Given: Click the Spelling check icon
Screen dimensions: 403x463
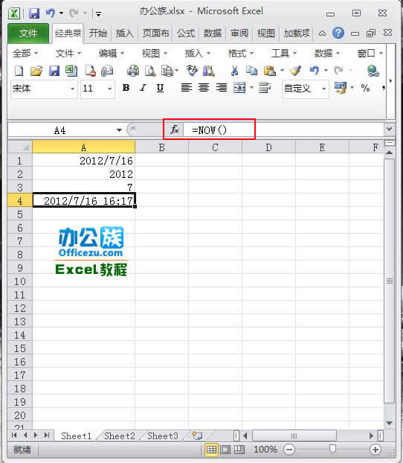Looking at the screenshot, I should 192,71.
